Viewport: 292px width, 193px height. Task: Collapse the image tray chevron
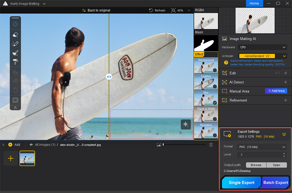click(3, 144)
